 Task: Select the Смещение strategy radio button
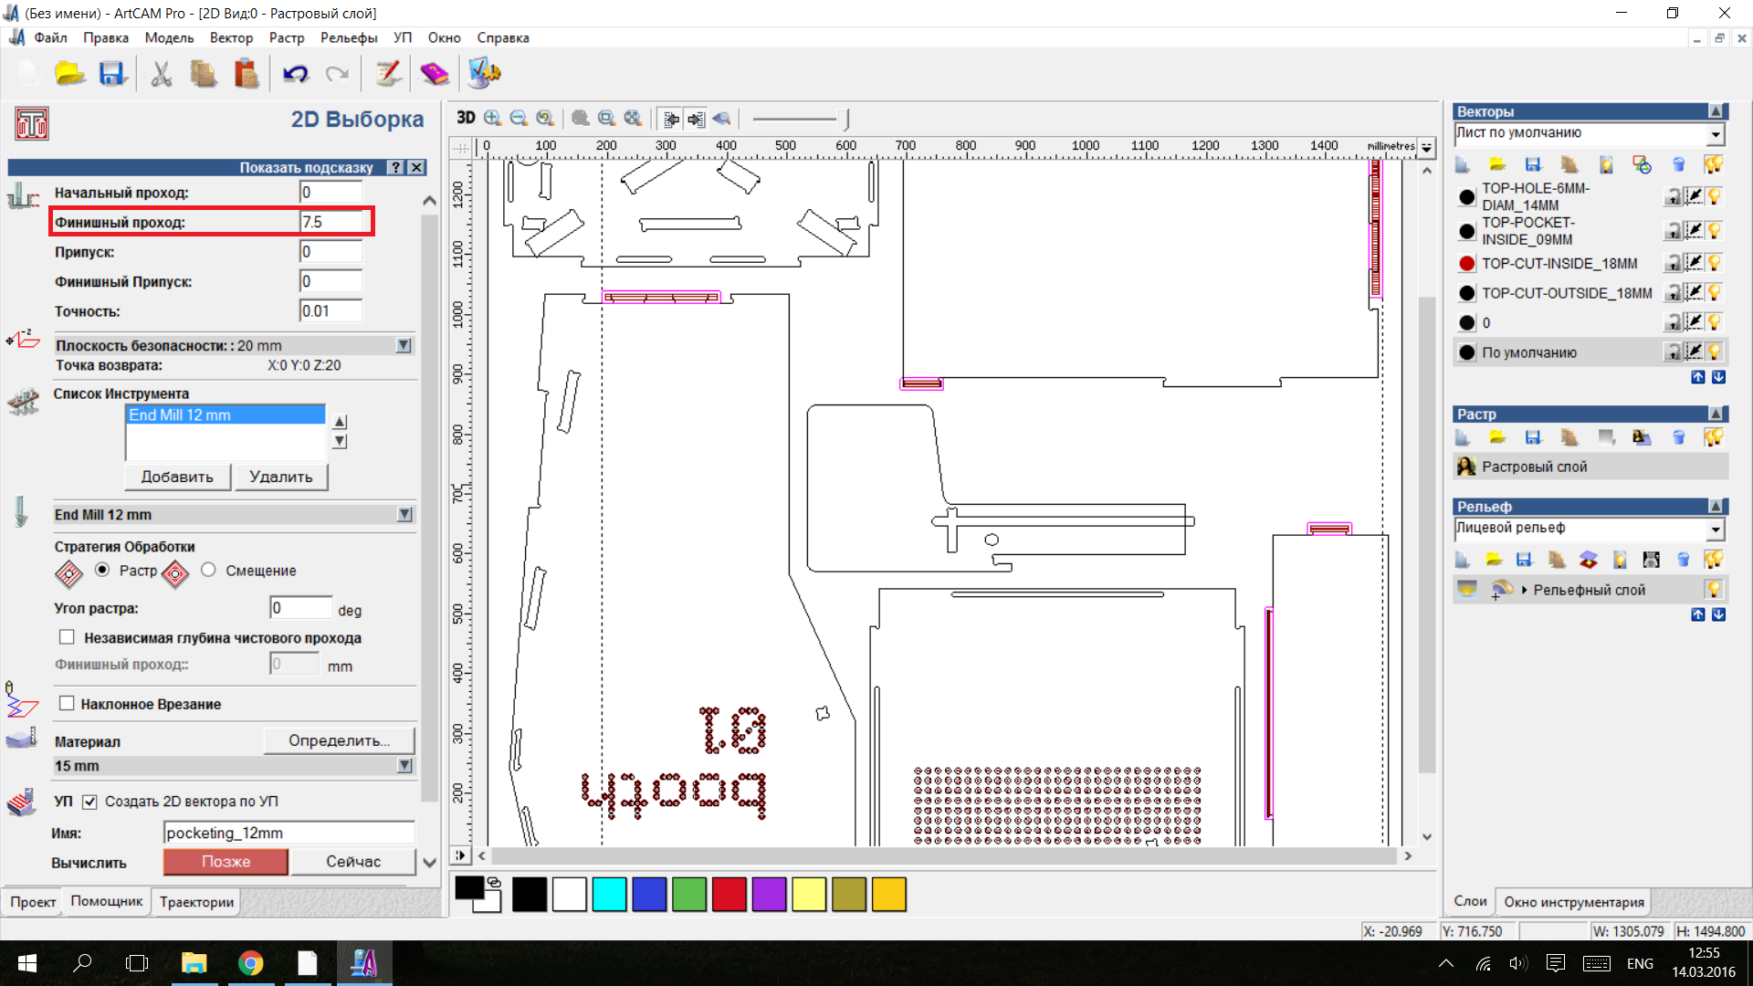click(209, 570)
